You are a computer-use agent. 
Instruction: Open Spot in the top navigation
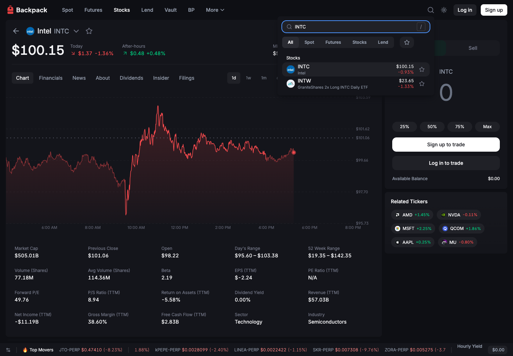[x=67, y=10]
